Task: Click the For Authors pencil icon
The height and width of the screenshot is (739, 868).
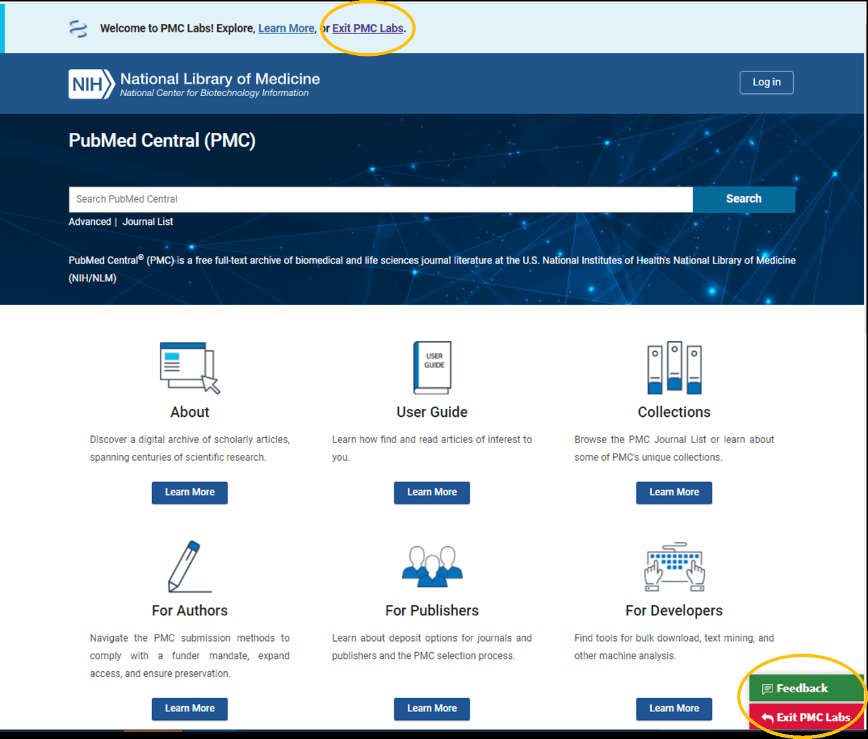Action: [x=188, y=567]
